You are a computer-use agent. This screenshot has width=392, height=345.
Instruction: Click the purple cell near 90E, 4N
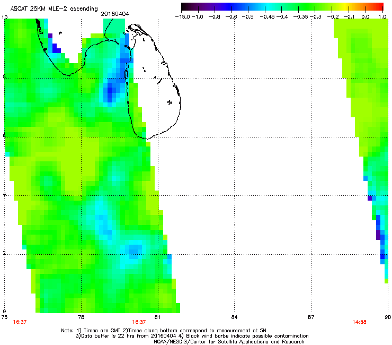[370, 198]
